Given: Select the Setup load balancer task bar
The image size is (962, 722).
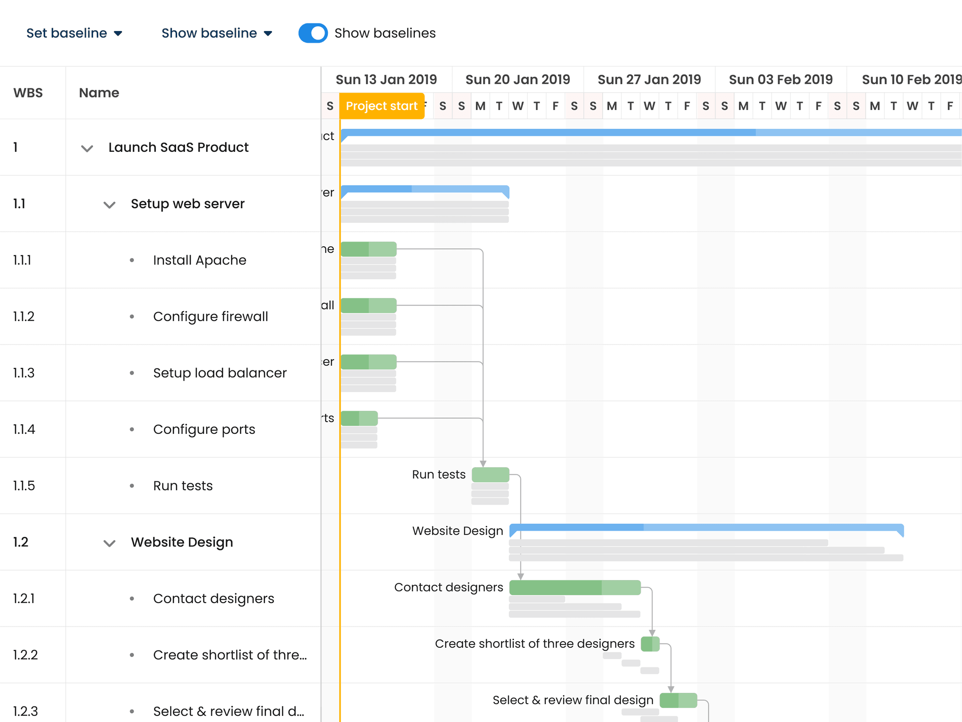Looking at the screenshot, I should coord(369,362).
